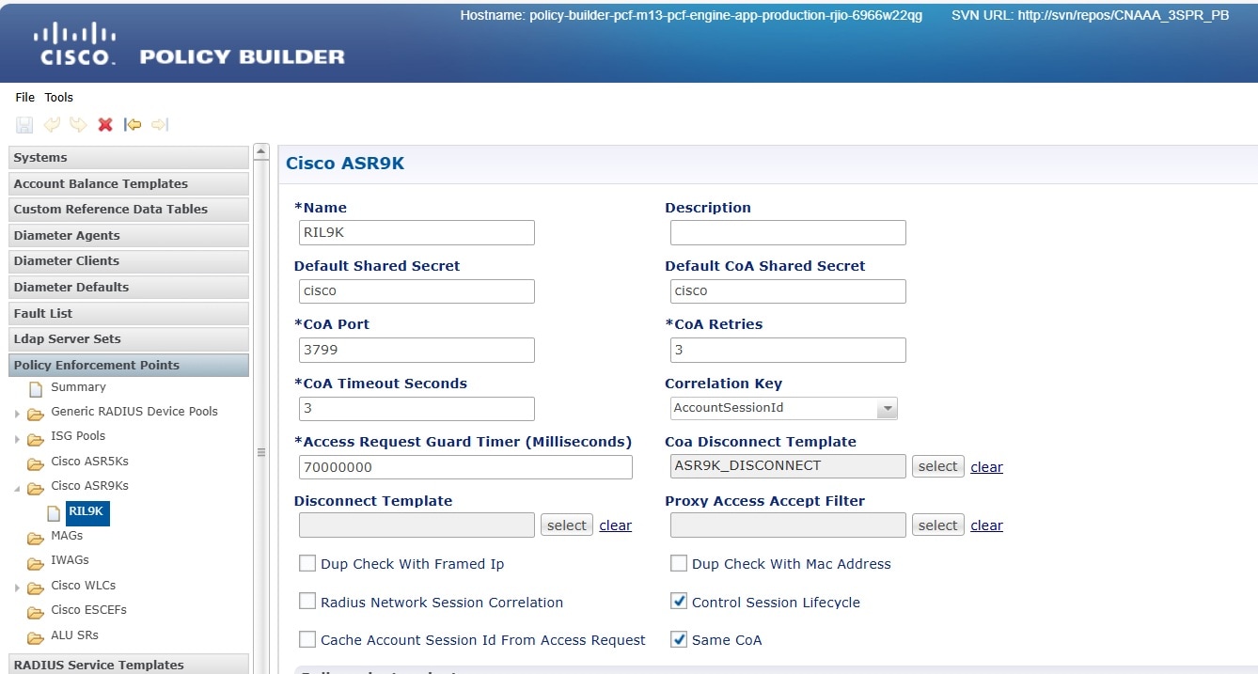The width and height of the screenshot is (1258, 674).
Task: Click the CoA Port field
Action: pyautogui.click(x=417, y=350)
